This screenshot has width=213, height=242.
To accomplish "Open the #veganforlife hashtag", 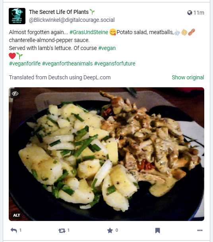I will 25,63.
